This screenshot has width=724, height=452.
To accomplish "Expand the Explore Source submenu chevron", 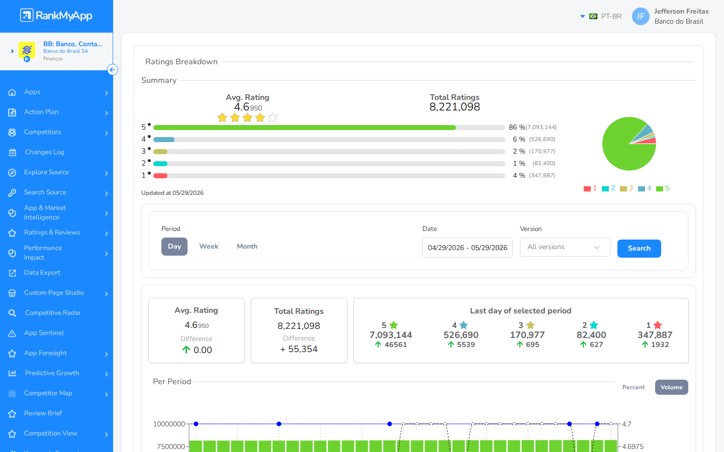I will [107, 173].
